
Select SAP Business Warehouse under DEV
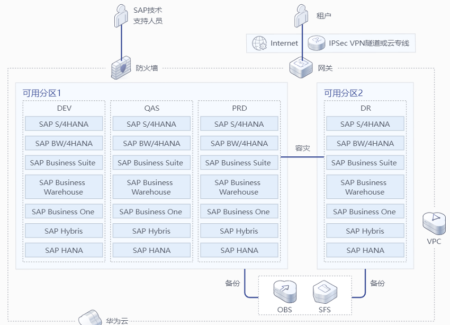64,187
